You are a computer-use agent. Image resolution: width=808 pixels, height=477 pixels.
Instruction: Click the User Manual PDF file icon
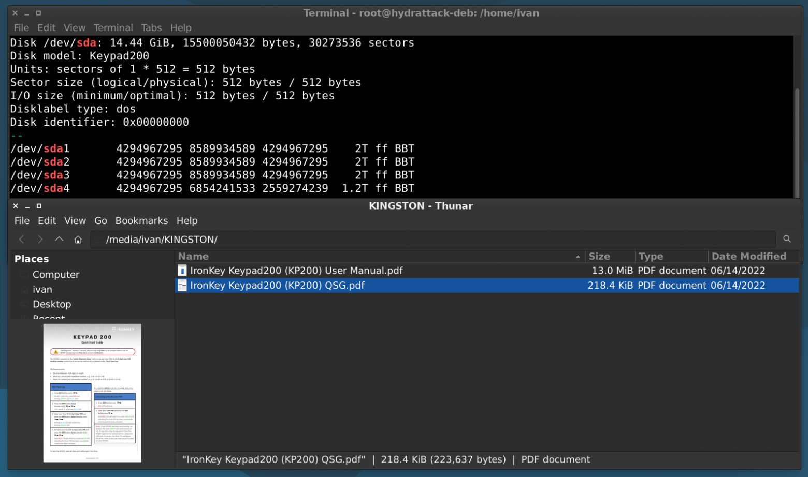tap(182, 271)
